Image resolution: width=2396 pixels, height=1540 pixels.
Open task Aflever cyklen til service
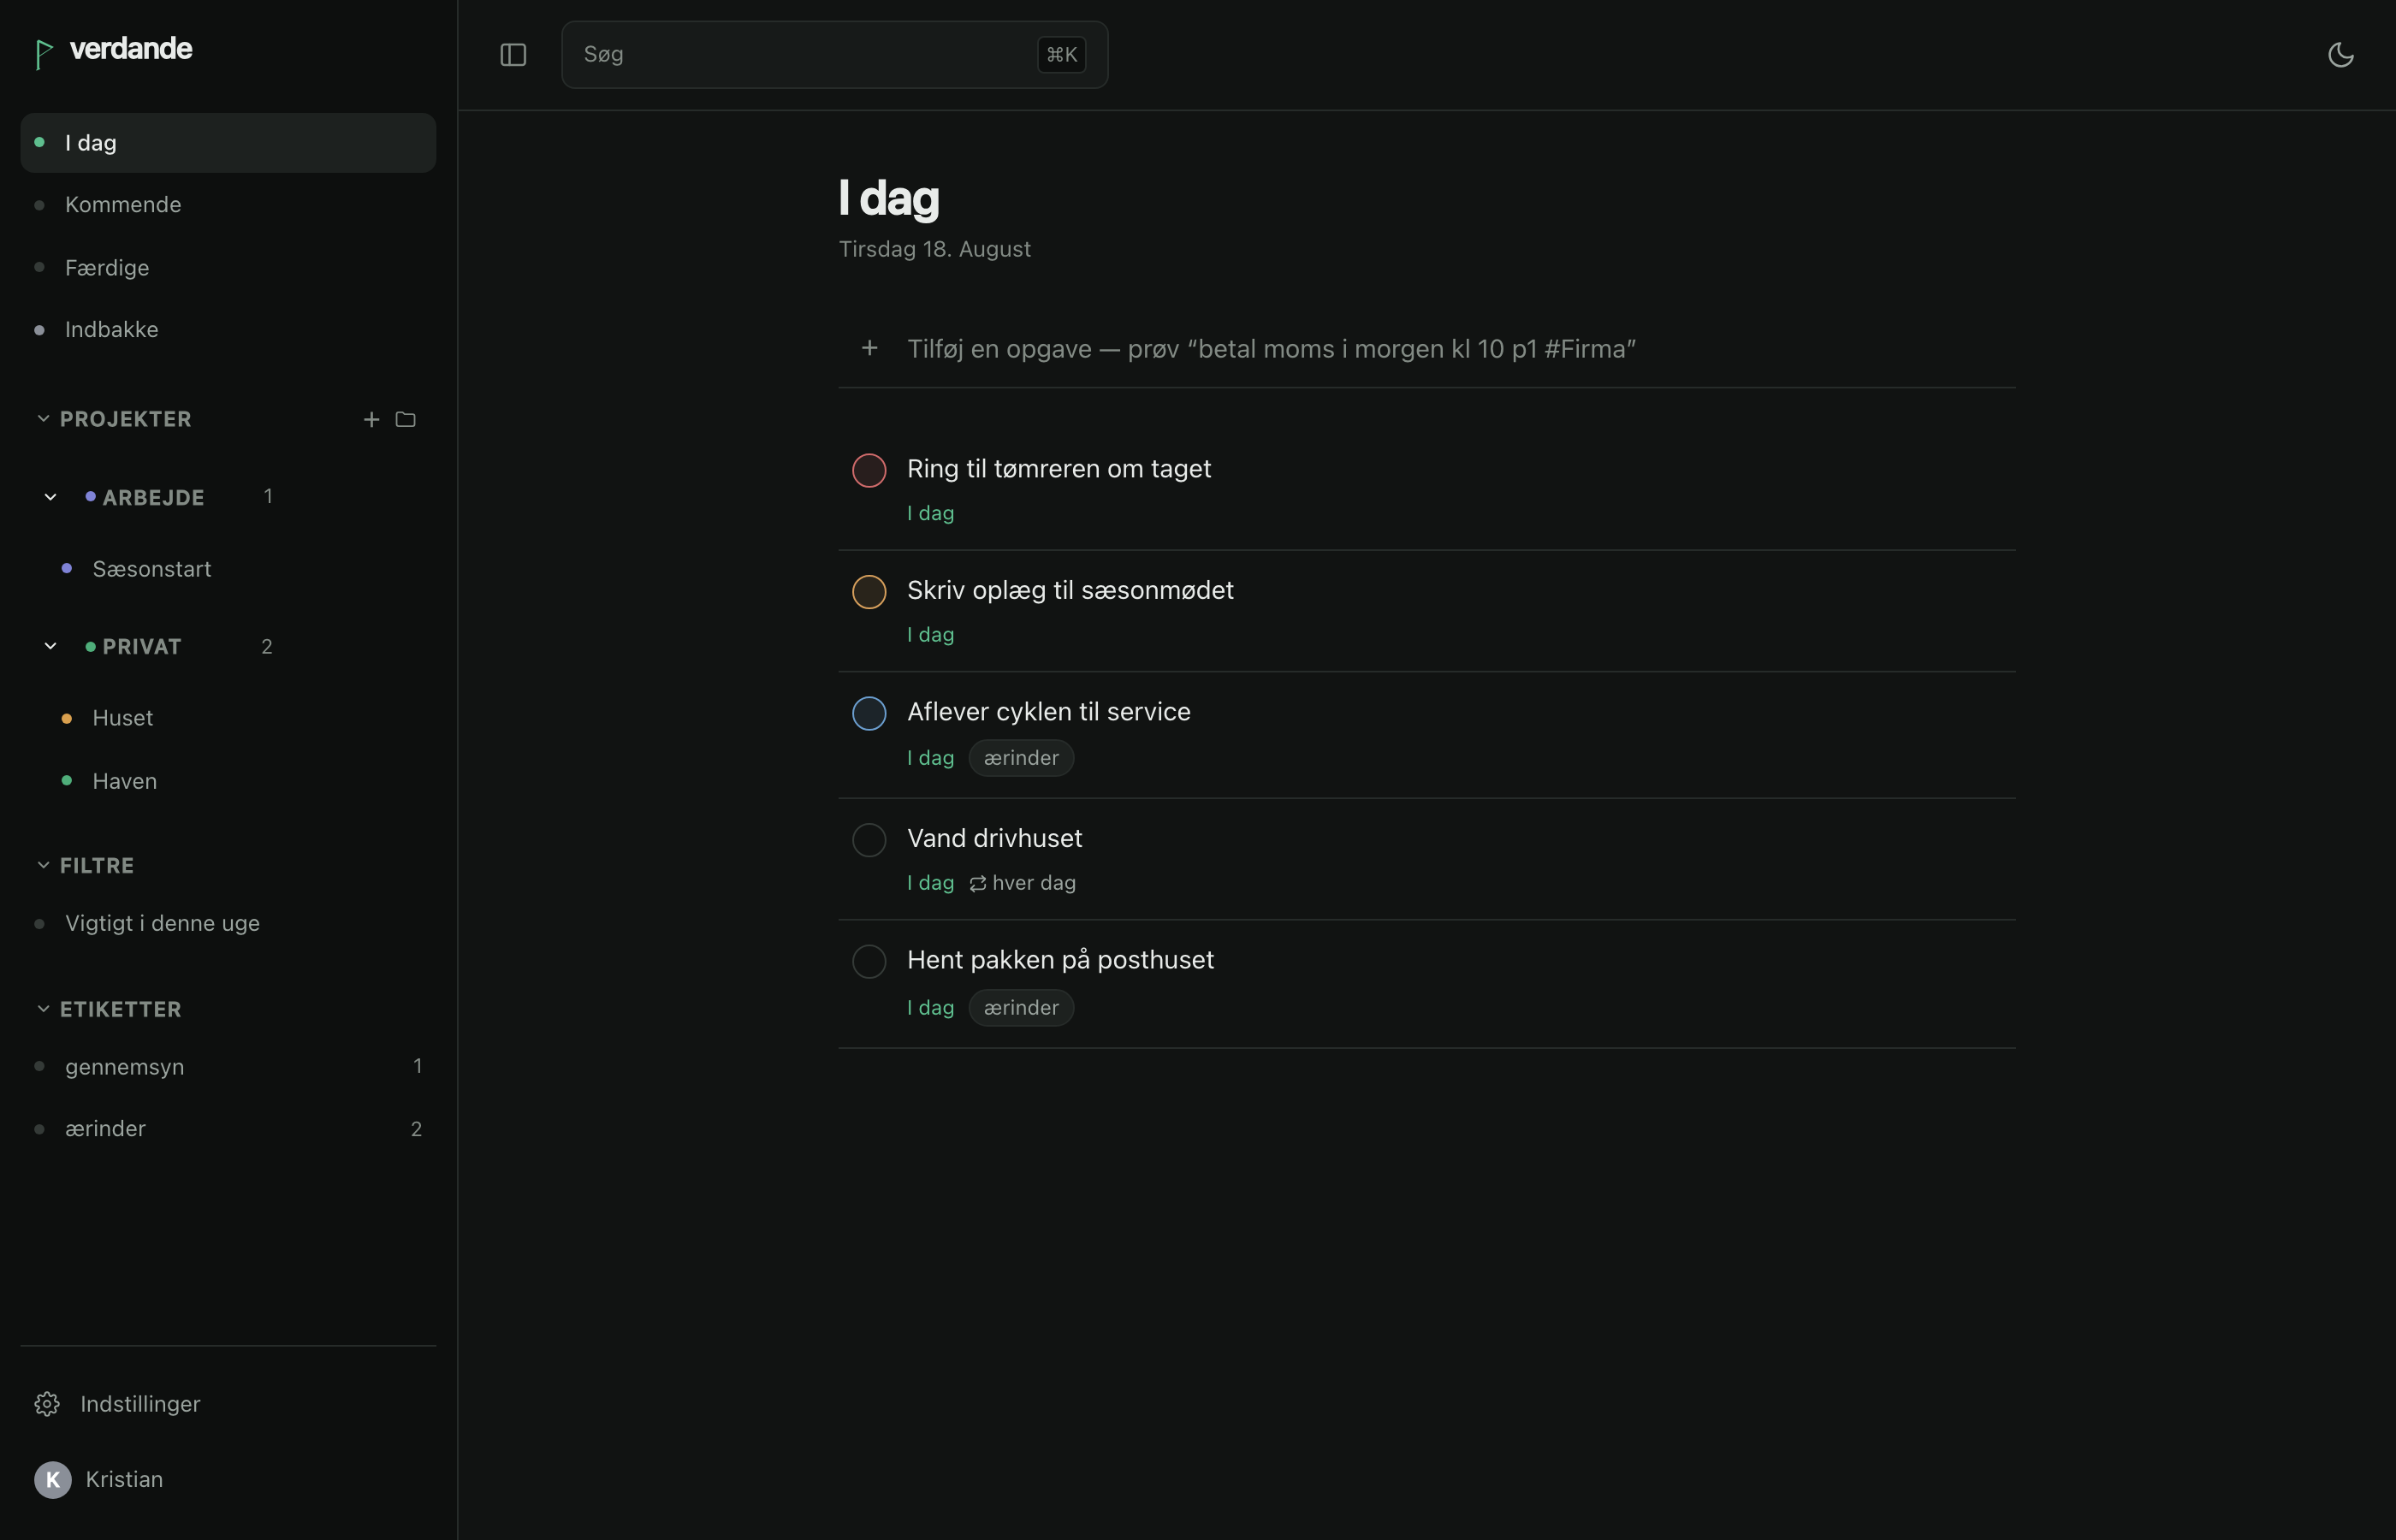[x=1049, y=712]
